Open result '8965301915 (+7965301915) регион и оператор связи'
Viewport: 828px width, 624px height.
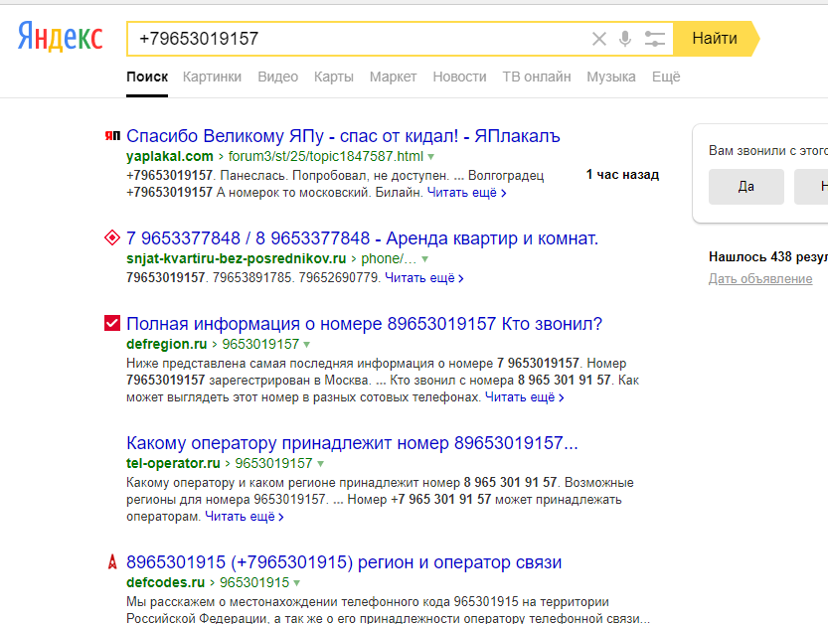(344, 562)
